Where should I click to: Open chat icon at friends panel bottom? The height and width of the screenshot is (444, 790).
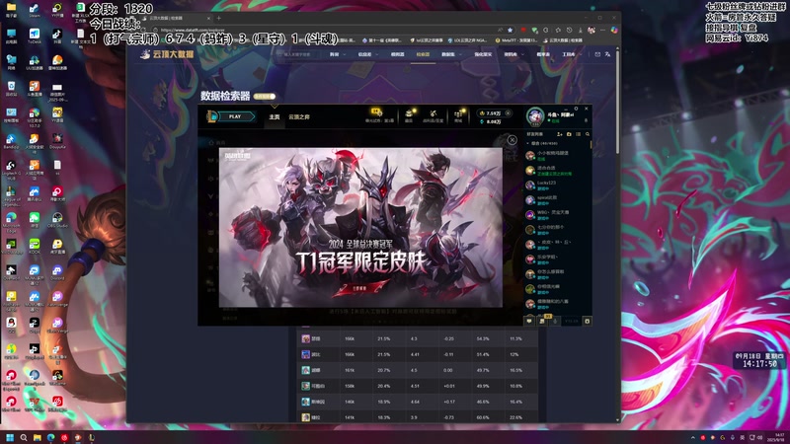click(529, 321)
